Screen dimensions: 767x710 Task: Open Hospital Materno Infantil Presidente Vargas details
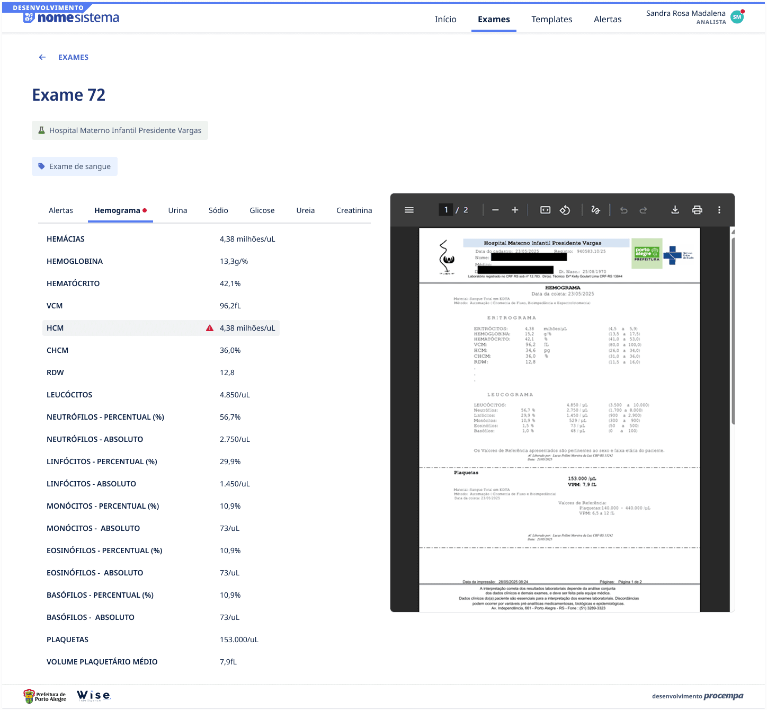[x=120, y=130]
